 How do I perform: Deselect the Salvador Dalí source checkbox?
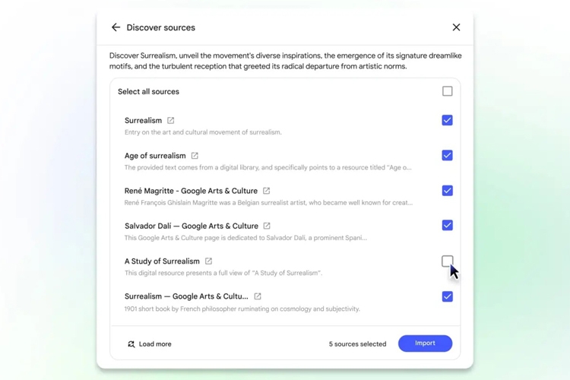pyautogui.click(x=447, y=226)
